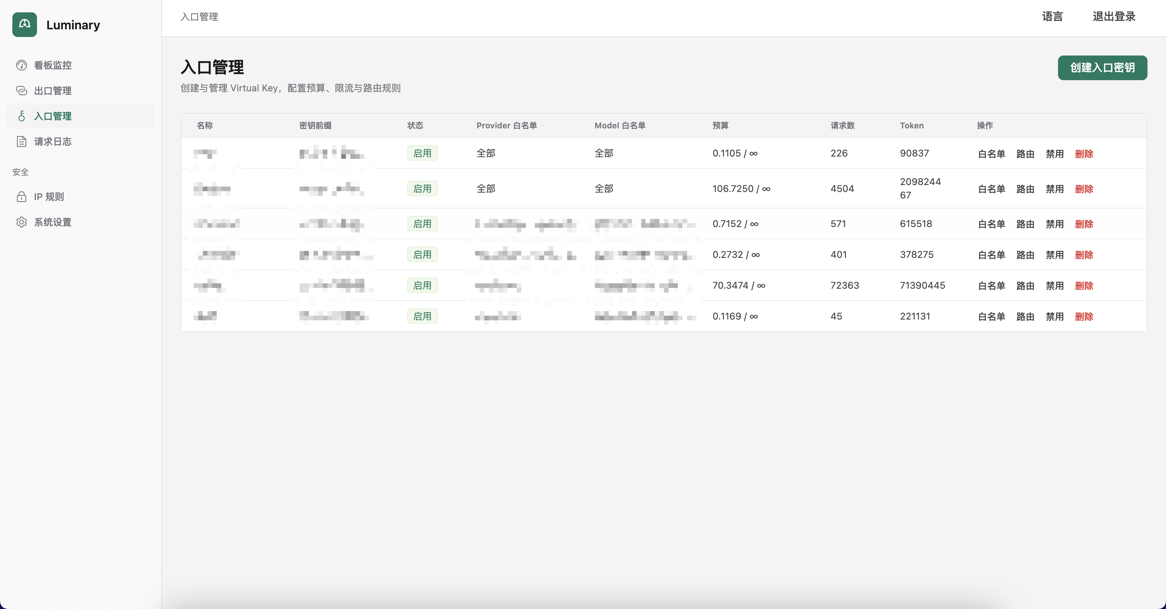Select 出口管理 menu label in sidebar
This screenshot has height=609, width=1166.
tap(52, 91)
